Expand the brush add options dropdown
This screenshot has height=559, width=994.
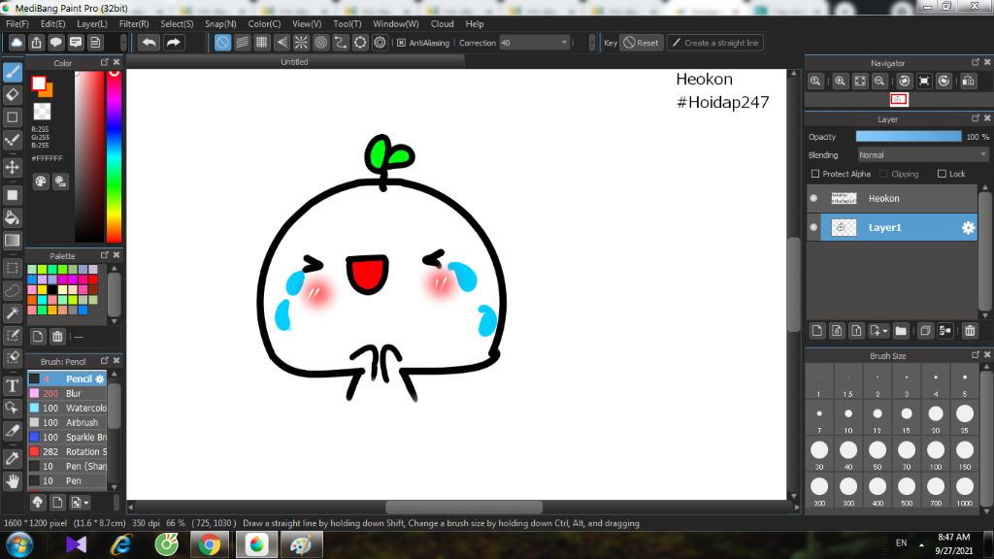click(x=86, y=503)
